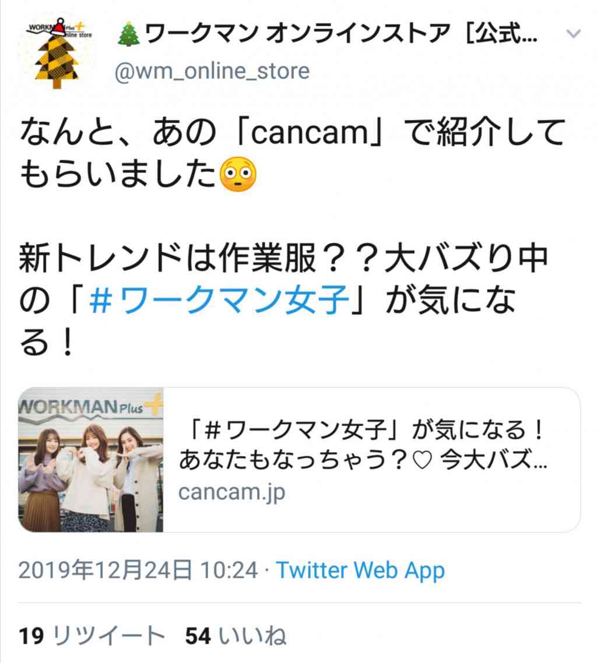Open the @wm_online_store handle

pos(212,71)
